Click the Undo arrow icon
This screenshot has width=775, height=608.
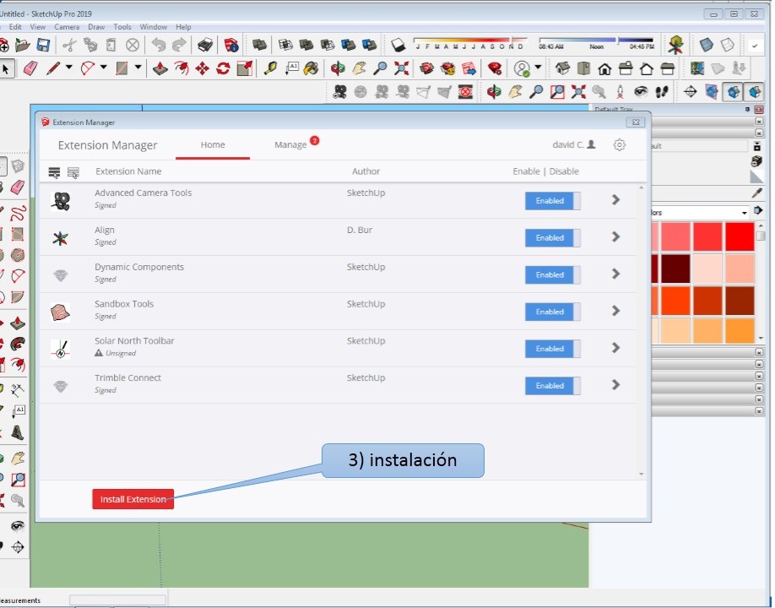point(158,46)
